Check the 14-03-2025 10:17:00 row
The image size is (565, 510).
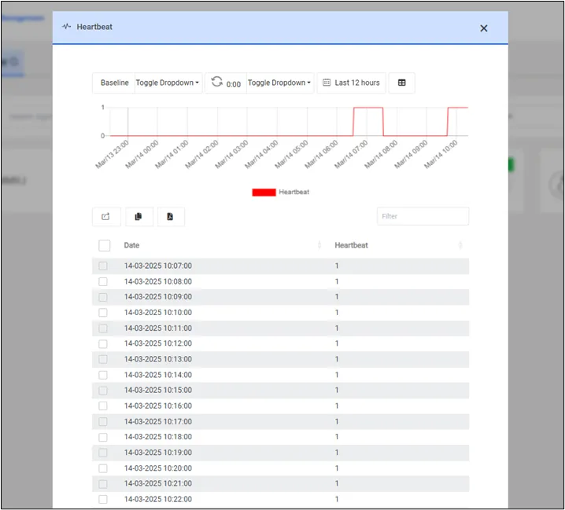[103, 421]
